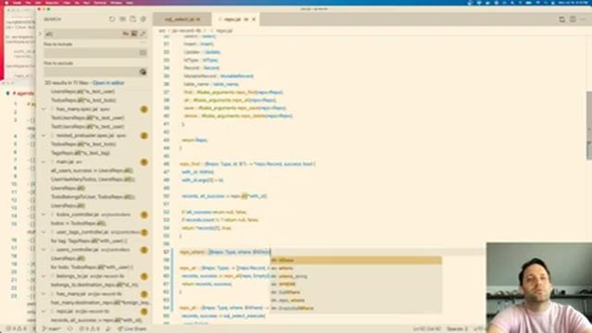Open a new search editor
592x333 pixels.
133,19
